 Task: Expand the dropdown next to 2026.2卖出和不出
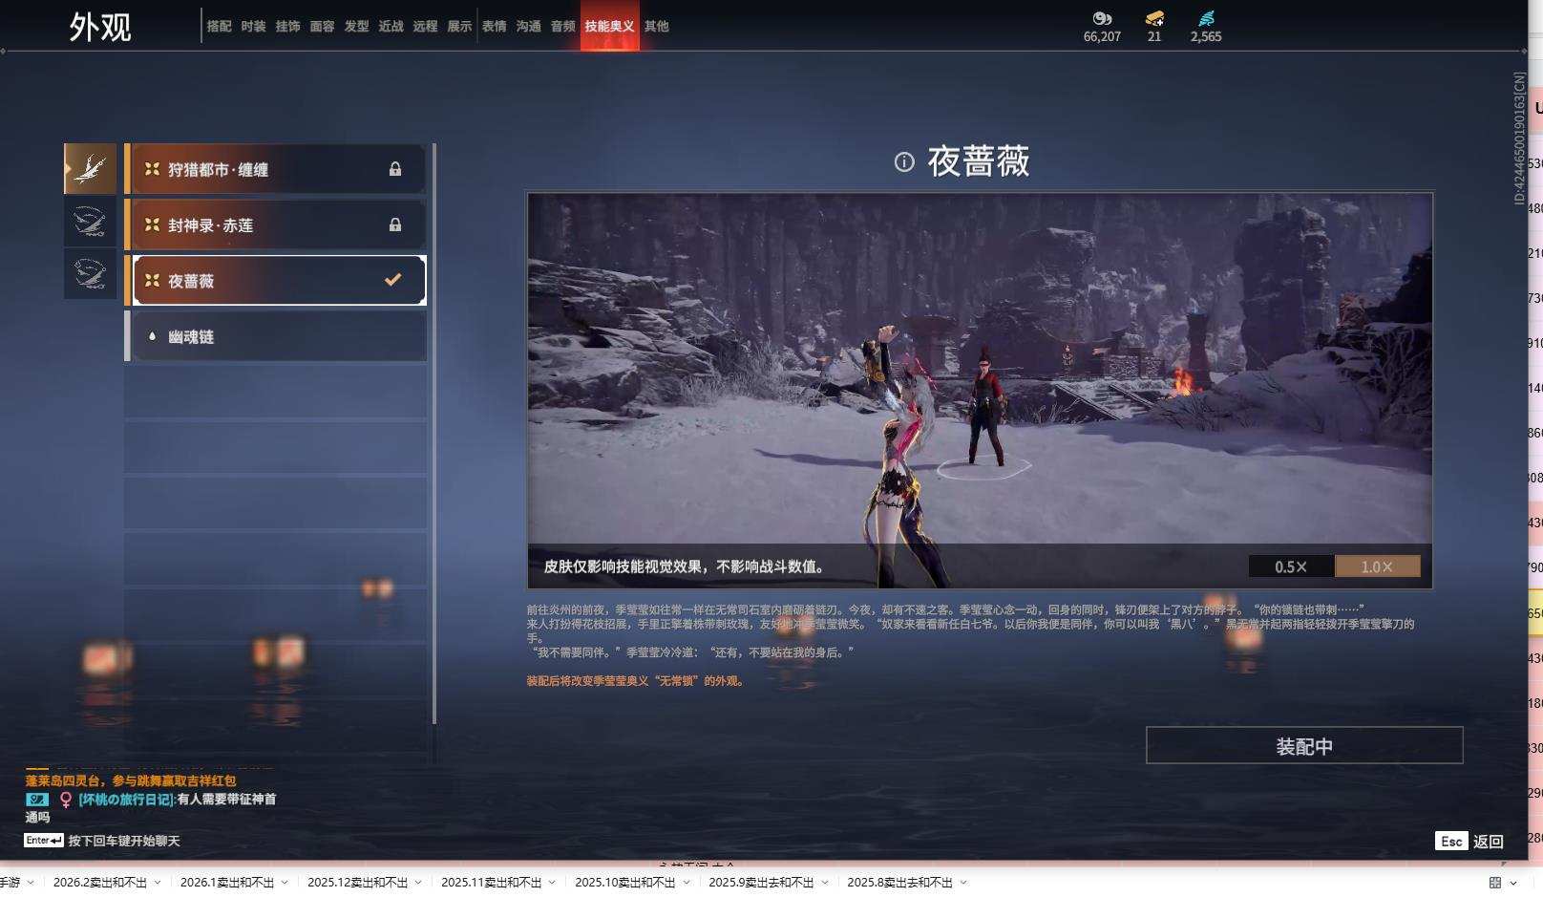[x=159, y=884]
